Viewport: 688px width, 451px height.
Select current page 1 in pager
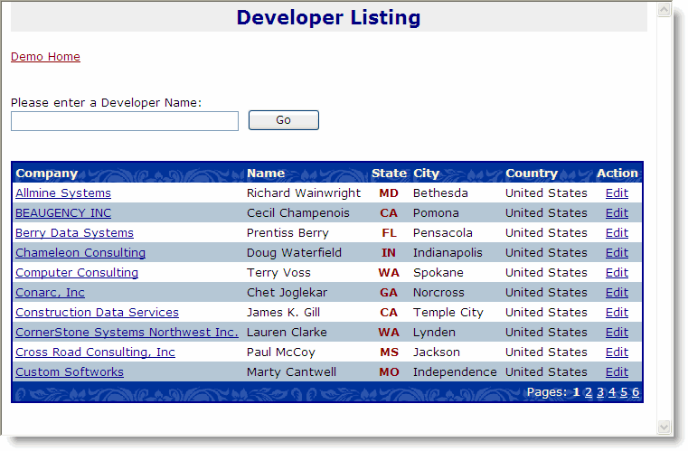(x=576, y=392)
